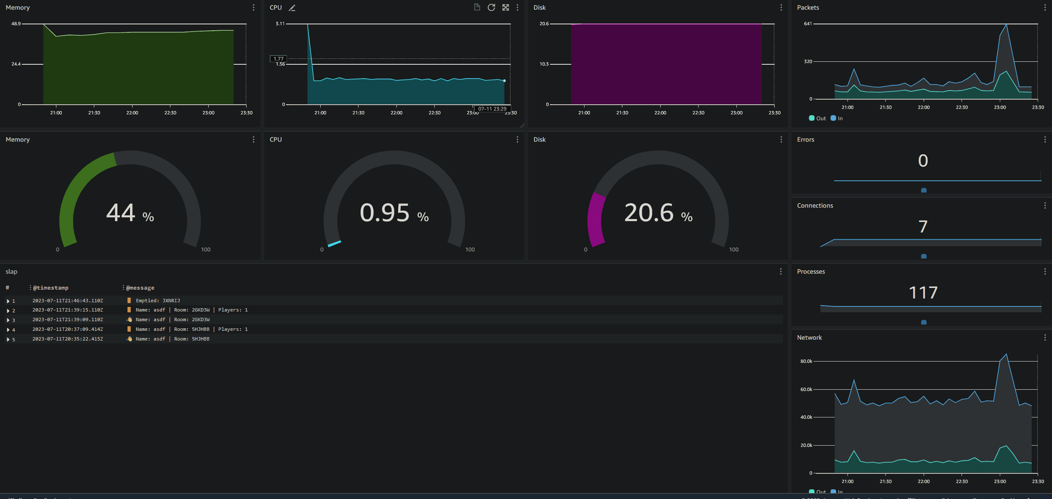Open actions menu for Memory line chart
Viewport: 1052px width, 499px height.
[x=253, y=8]
